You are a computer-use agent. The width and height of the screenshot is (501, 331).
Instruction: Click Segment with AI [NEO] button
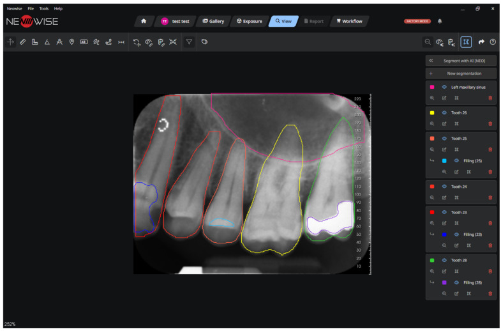pos(461,61)
